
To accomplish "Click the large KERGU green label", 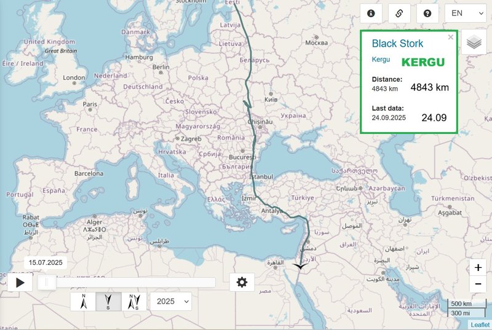I will pyautogui.click(x=423, y=62).
